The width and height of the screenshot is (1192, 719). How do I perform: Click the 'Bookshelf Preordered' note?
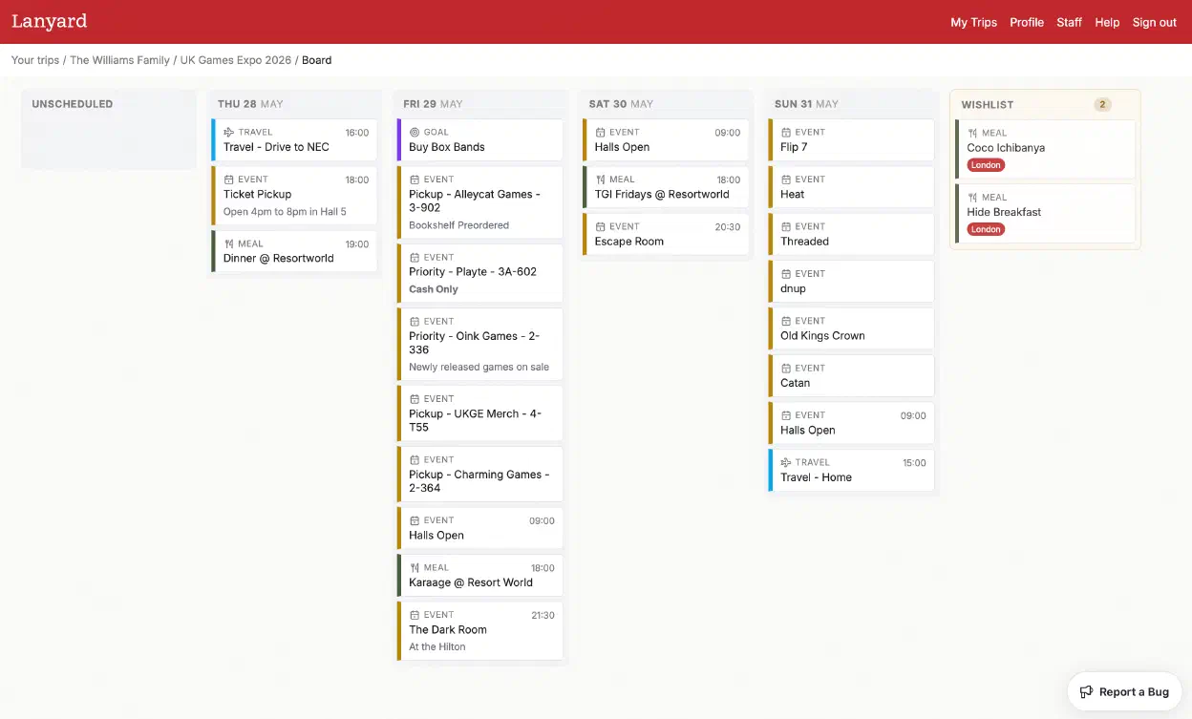coord(458,225)
